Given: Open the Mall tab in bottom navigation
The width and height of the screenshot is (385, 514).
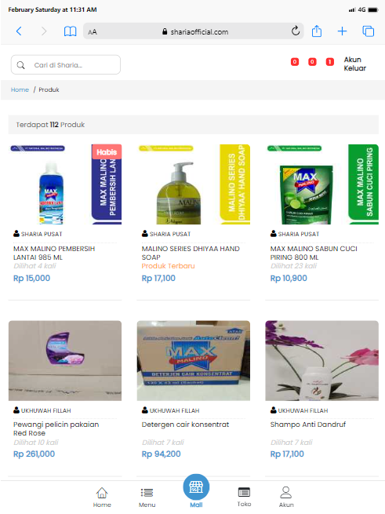Looking at the screenshot, I should 196,491.
